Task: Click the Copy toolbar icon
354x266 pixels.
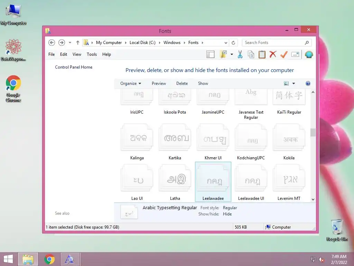Action: coord(251,54)
